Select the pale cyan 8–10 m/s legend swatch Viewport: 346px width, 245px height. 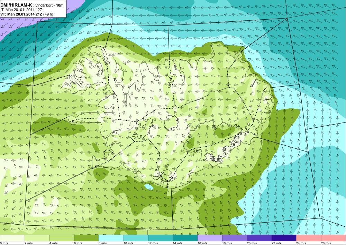coord(111,238)
